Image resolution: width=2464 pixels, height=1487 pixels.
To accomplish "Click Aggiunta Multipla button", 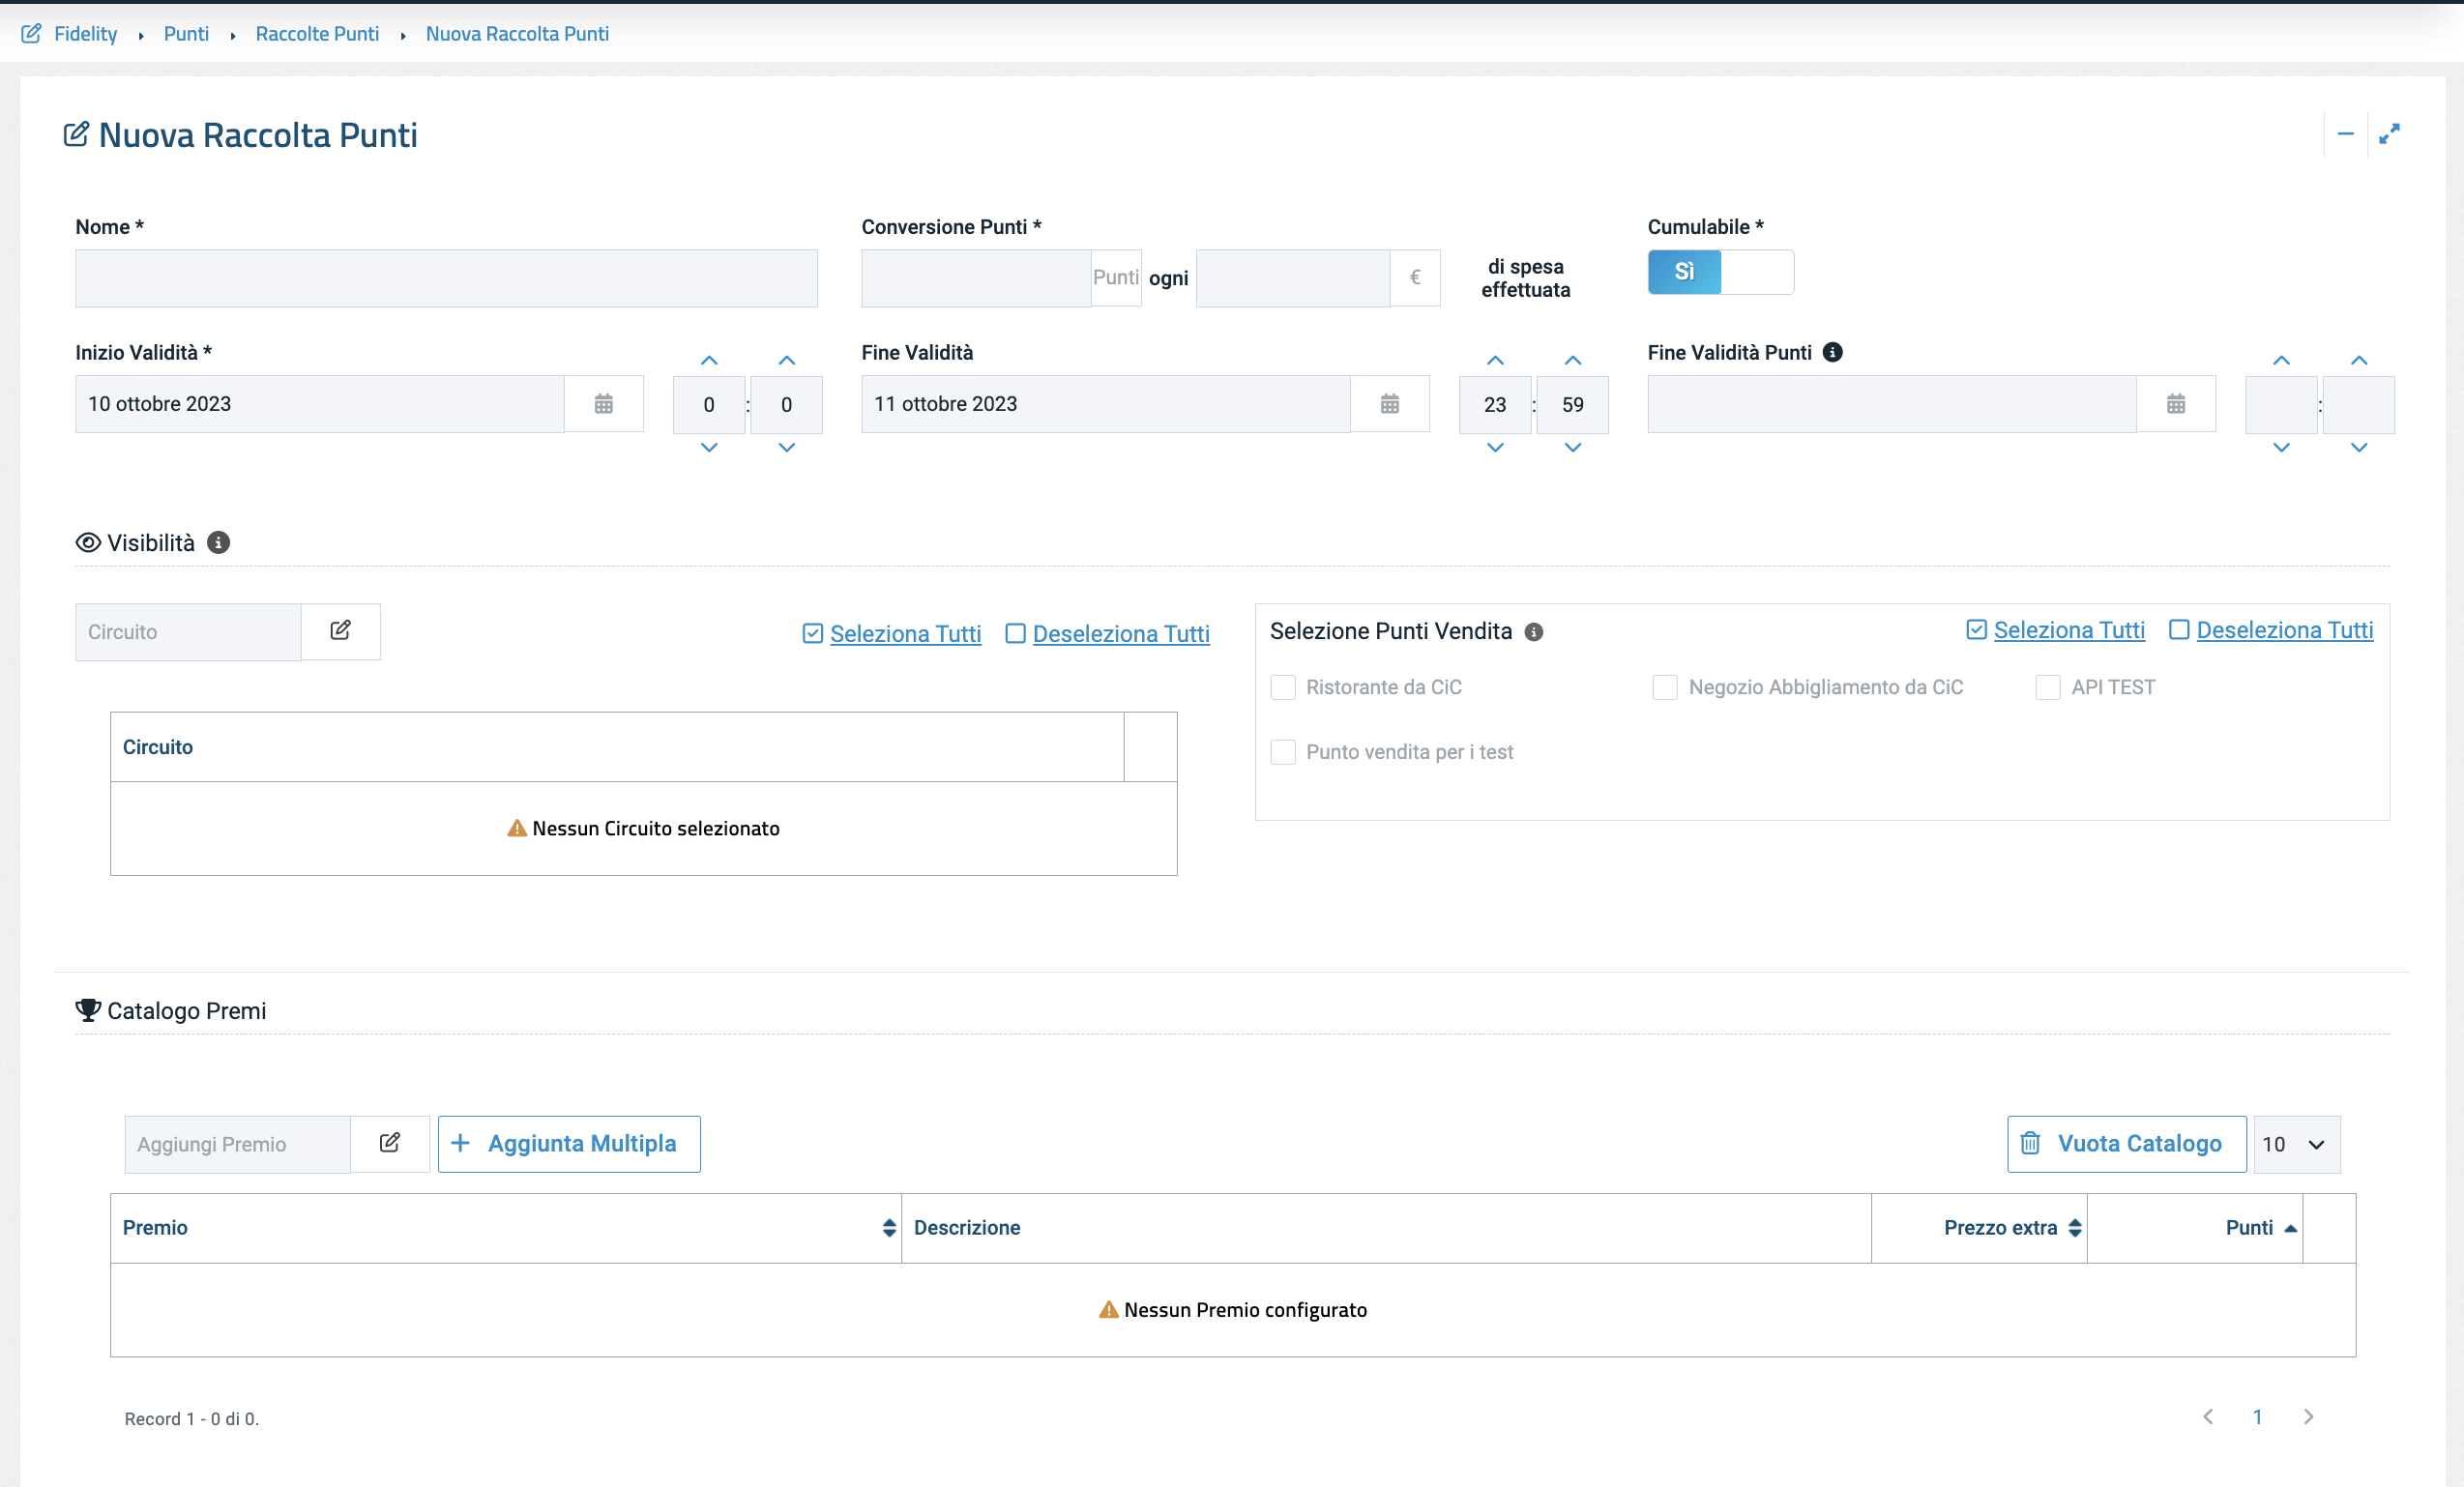I will click(569, 1144).
